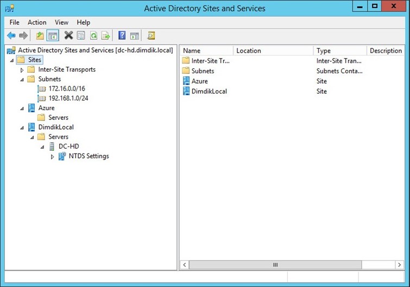Collapse Servers node under DimdikLocal
This screenshot has height=287, width=410.
click(32, 137)
